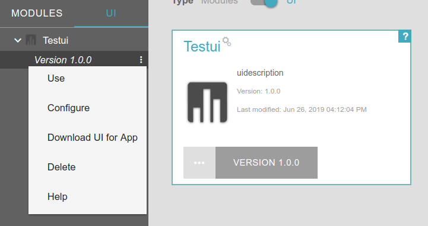Open the Testui card title
428x226 pixels.
[202, 46]
